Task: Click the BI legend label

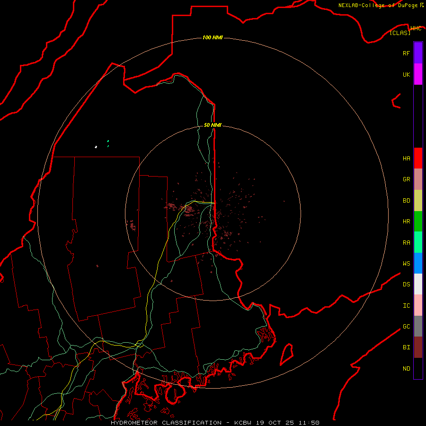Action: point(406,347)
